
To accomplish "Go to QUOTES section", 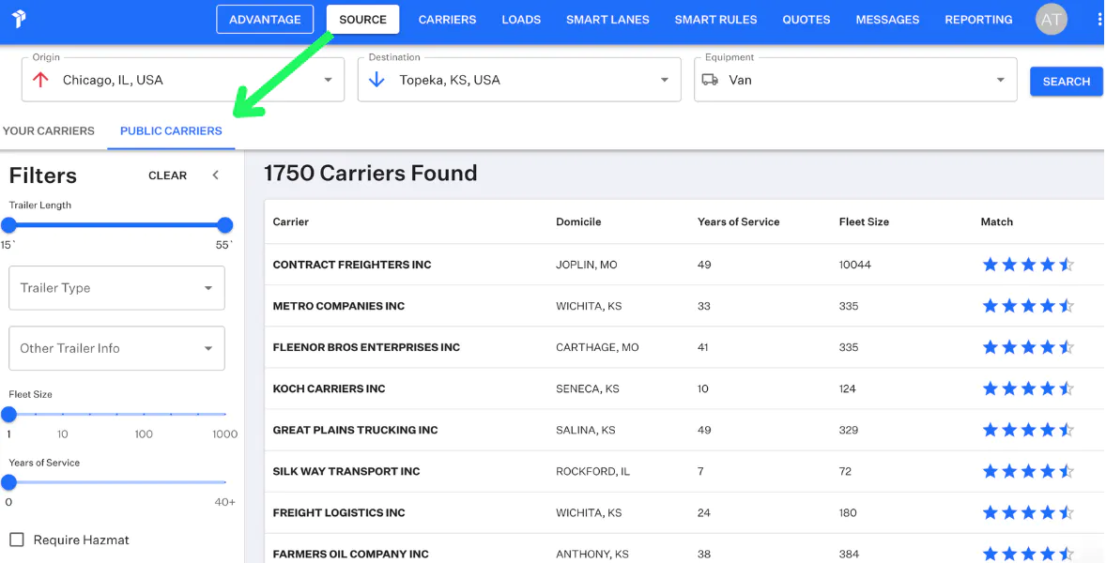I will coord(806,20).
